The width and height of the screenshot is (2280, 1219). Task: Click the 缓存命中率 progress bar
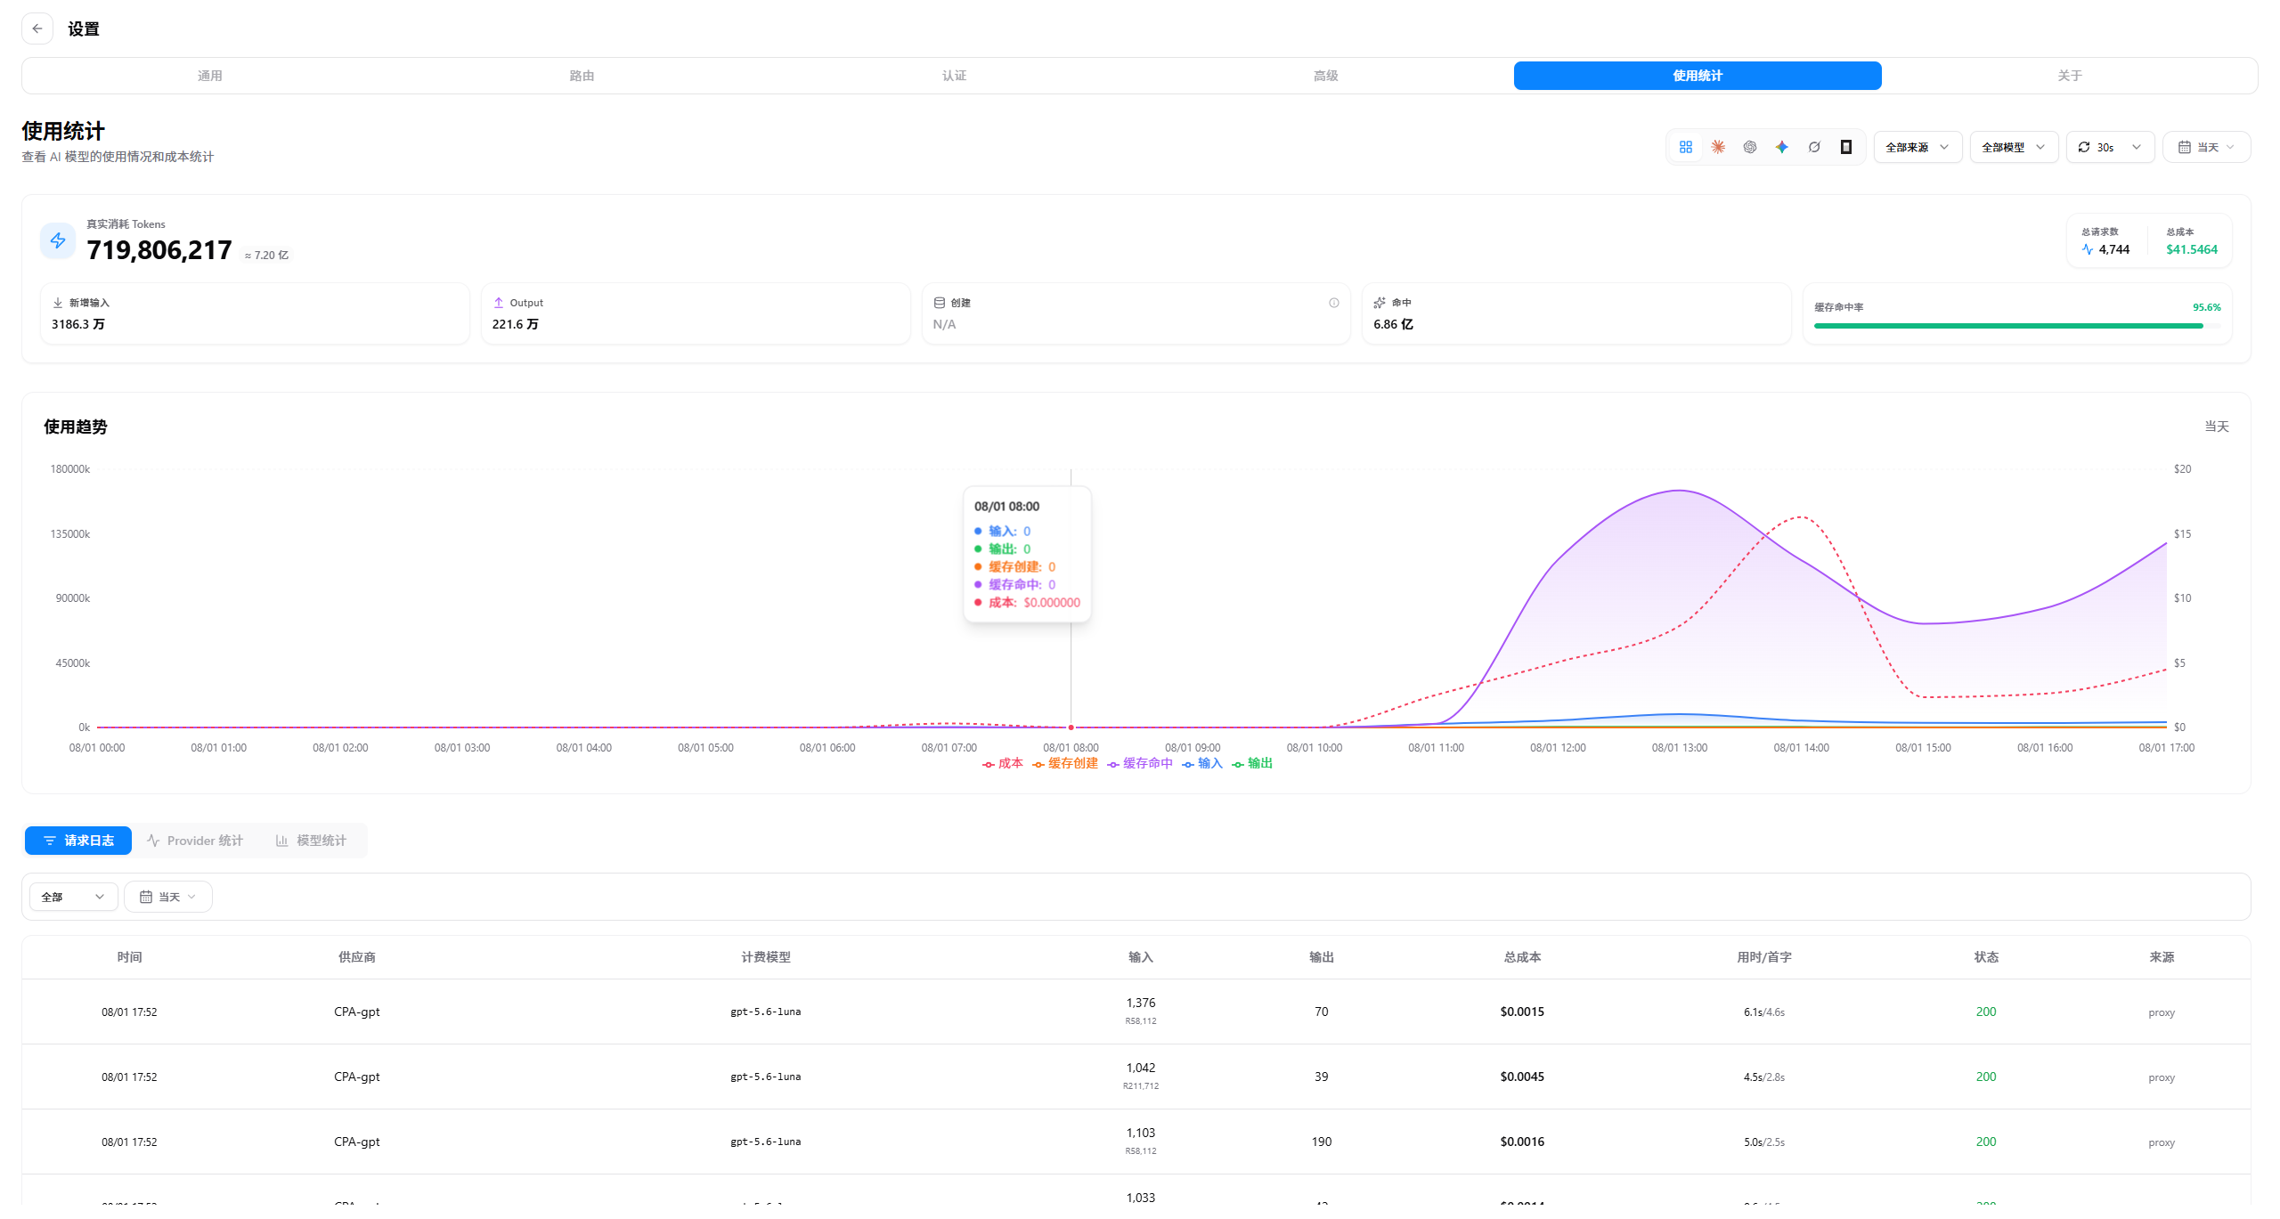(2017, 326)
